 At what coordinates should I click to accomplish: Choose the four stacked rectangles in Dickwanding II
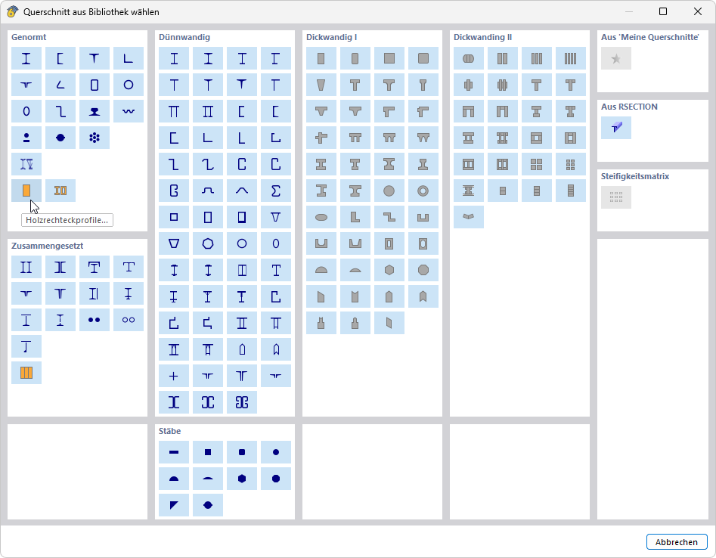(570, 191)
